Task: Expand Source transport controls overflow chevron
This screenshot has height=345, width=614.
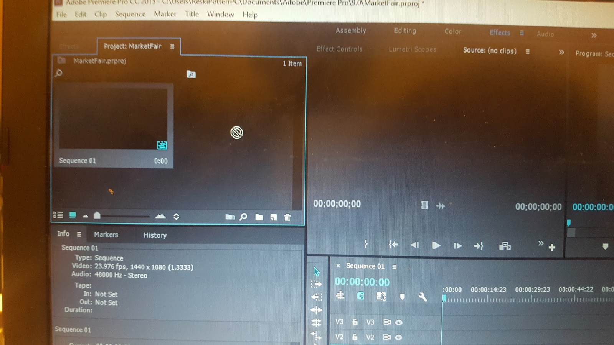Action: point(541,243)
